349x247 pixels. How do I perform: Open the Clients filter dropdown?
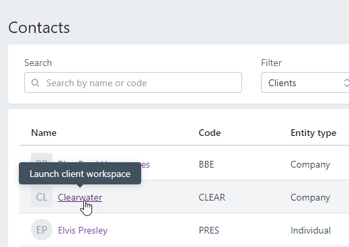click(x=305, y=82)
